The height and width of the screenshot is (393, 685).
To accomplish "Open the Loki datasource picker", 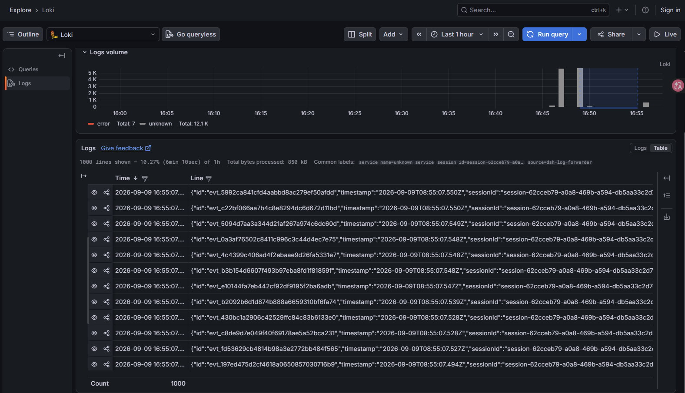I will coord(103,34).
